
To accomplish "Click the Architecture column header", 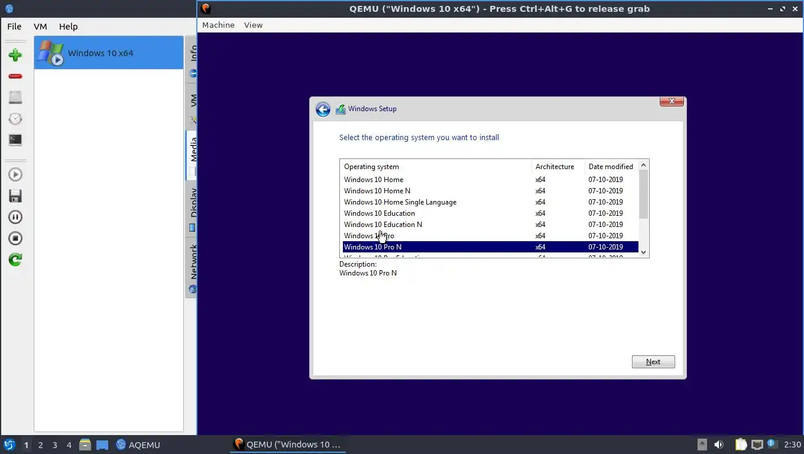I will [558, 167].
